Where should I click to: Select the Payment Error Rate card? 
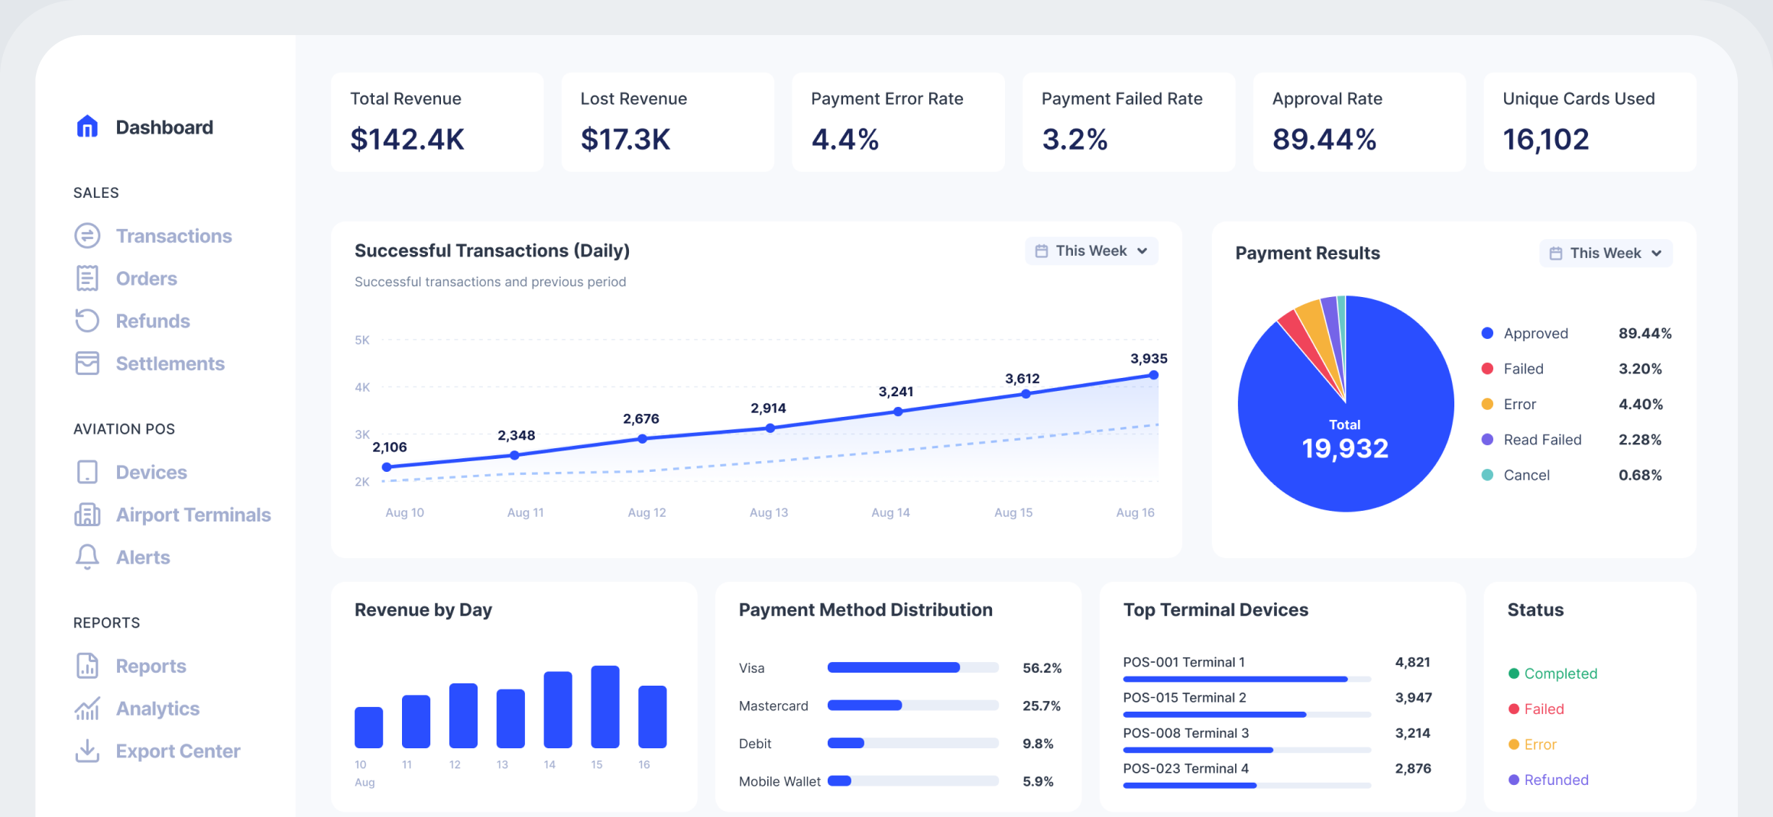(898, 122)
